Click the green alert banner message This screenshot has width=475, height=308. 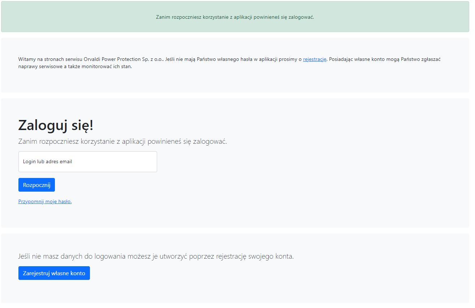point(235,17)
